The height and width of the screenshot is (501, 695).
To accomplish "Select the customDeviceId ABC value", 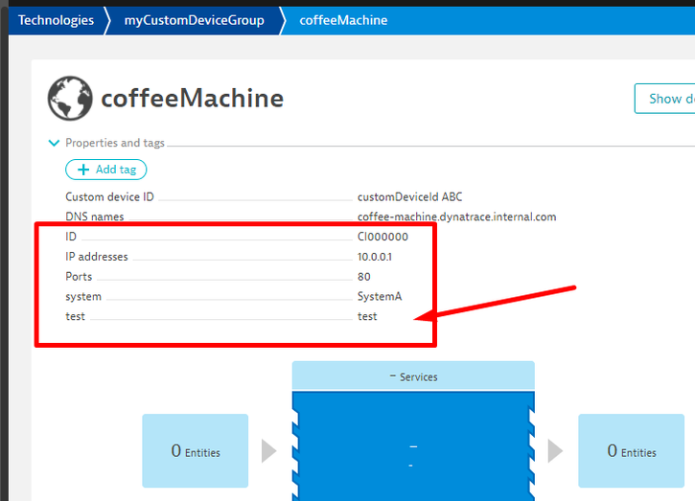I will (x=410, y=196).
